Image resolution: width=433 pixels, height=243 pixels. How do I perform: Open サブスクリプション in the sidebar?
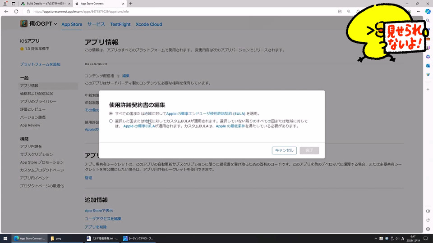click(37, 154)
